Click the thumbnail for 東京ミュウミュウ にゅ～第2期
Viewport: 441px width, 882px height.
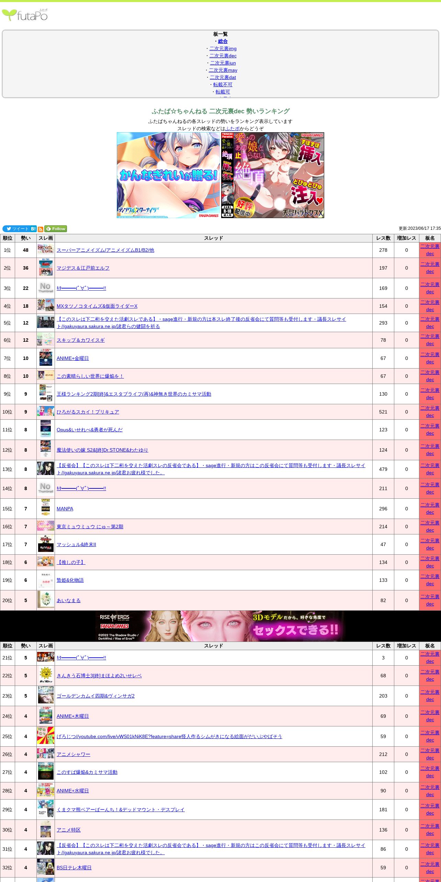coord(46,526)
